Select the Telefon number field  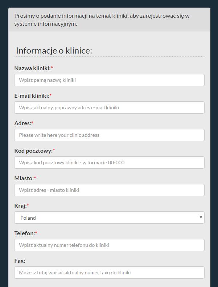109,245
